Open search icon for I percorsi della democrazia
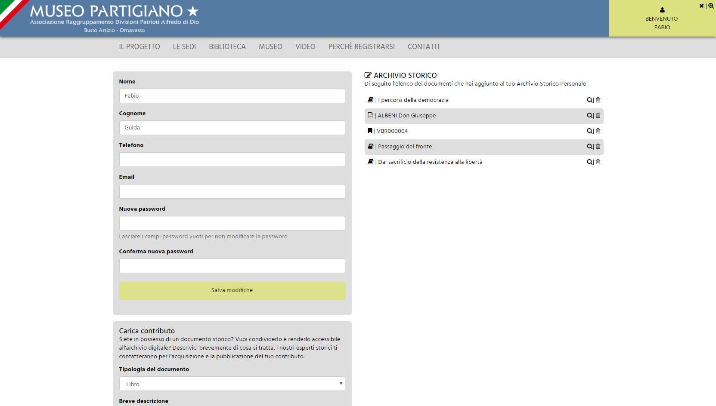The image size is (716, 406). [589, 100]
